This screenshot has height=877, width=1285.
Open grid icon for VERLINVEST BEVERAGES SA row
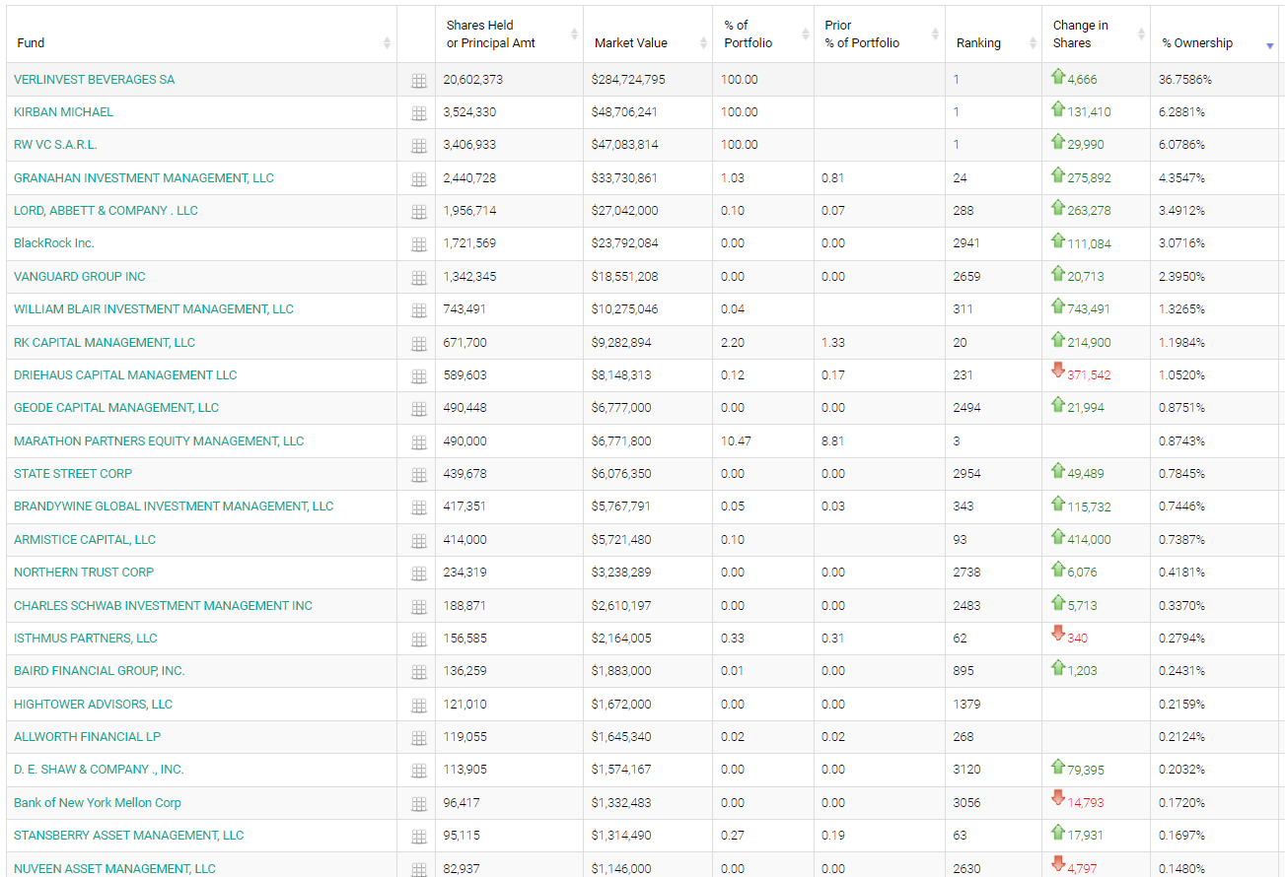coord(418,81)
